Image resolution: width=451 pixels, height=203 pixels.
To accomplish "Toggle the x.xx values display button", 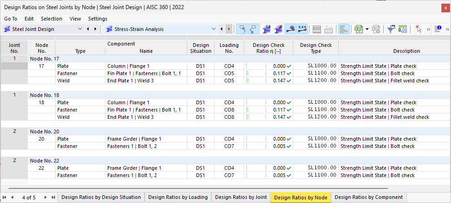I will (302, 29).
